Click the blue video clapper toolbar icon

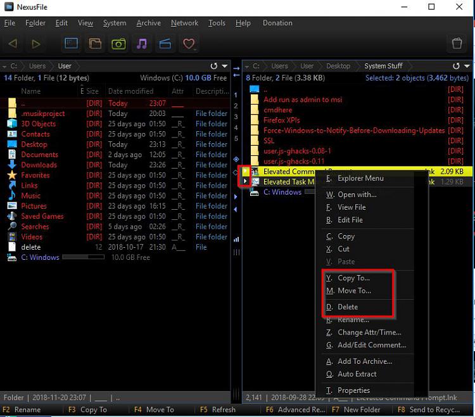click(165, 44)
